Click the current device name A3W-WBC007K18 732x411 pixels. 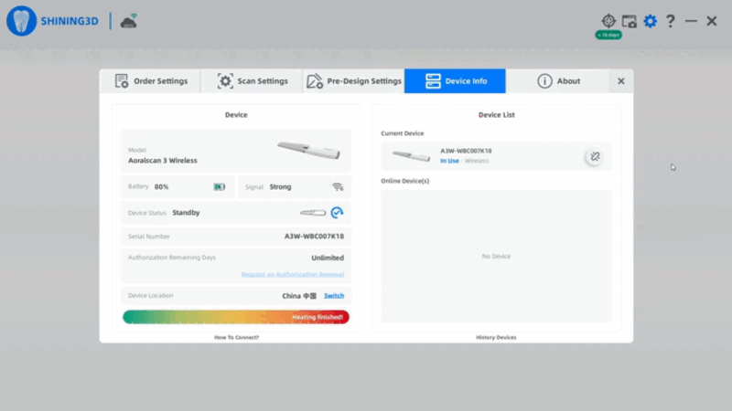point(466,151)
